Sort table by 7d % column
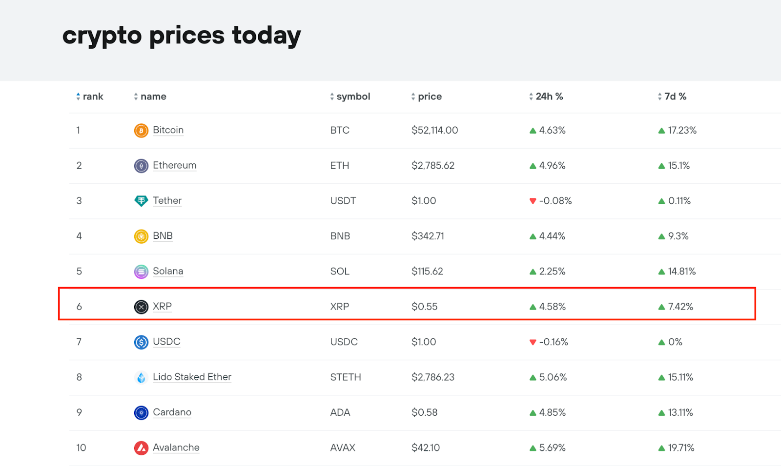The width and height of the screenshot is (781, 466). pyautogui.click(x=672, y=97)
